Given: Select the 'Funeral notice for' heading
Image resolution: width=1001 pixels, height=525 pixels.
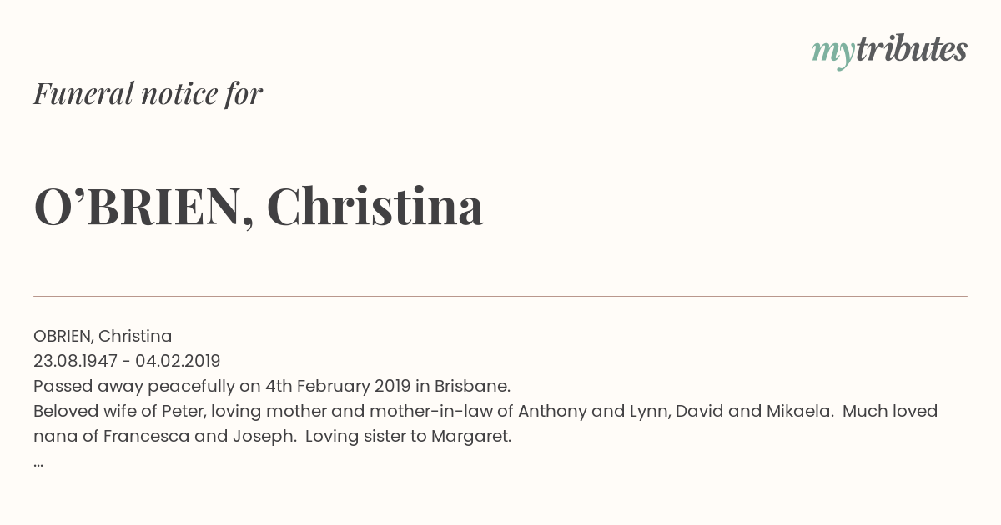Looking at the screenshot, I should tap(148, 94).
